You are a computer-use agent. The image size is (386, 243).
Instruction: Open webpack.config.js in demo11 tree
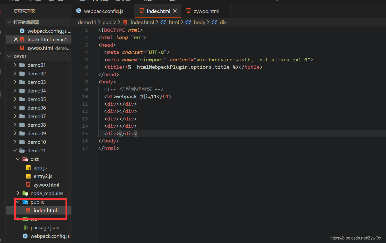point(50,236)
